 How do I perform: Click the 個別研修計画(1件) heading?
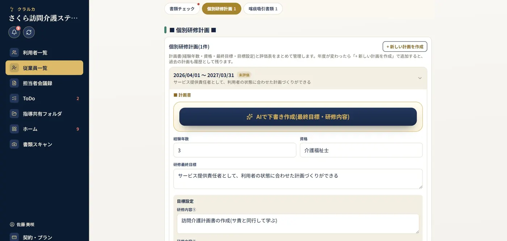click(x=189, y=47)
